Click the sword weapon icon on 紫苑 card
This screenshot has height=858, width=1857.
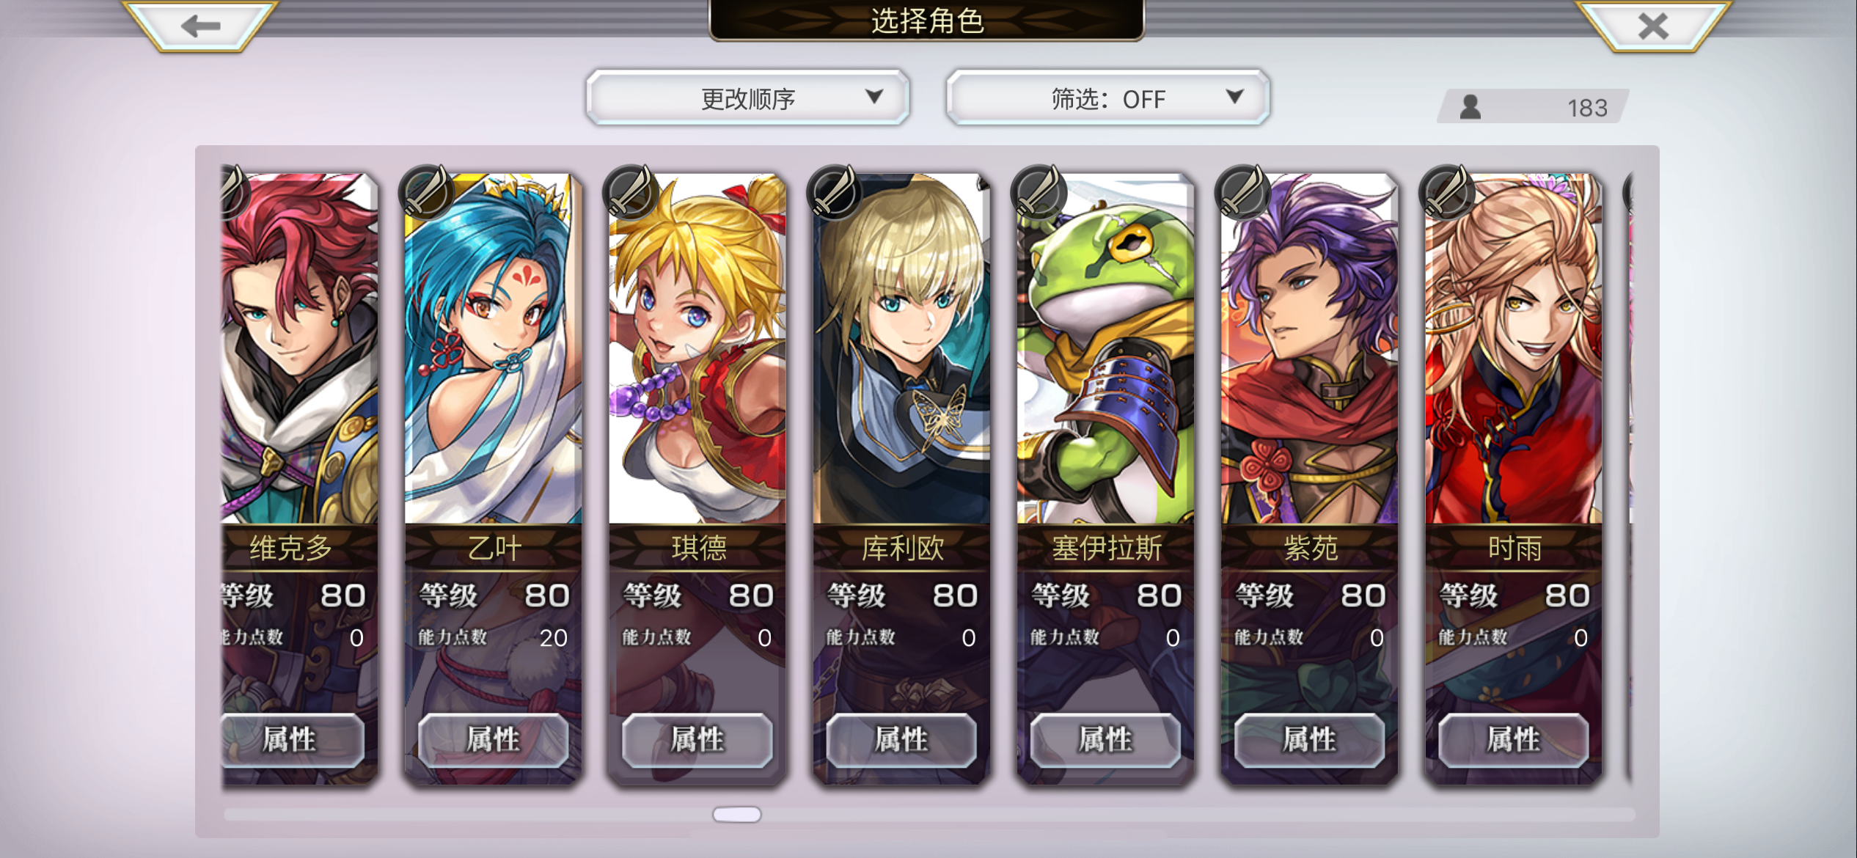pyautogui.click(x=1242, y=192)
